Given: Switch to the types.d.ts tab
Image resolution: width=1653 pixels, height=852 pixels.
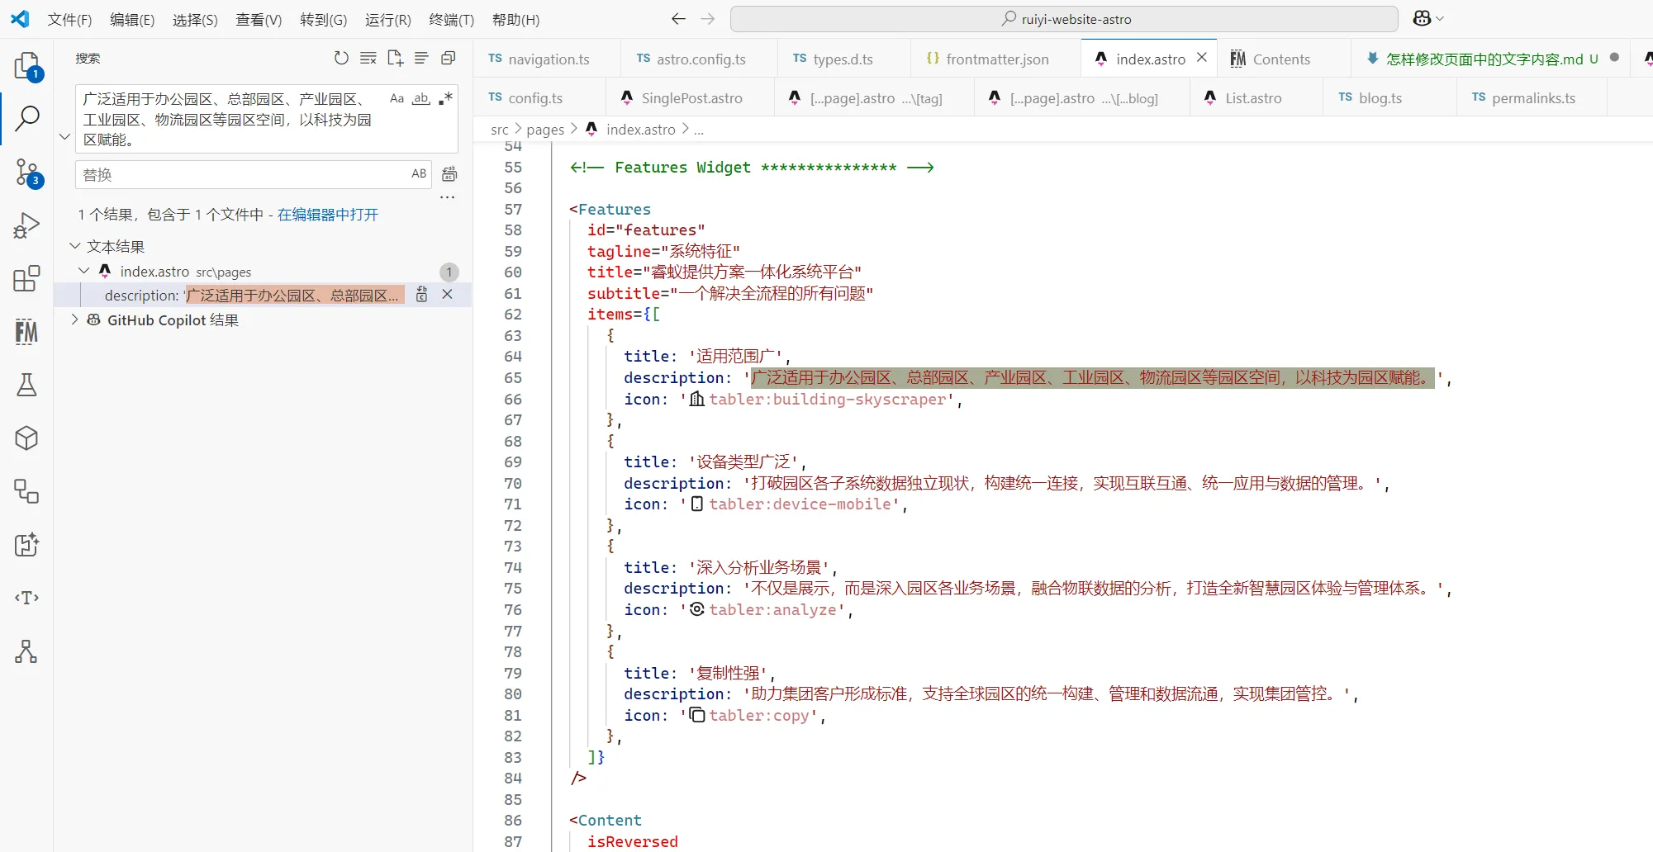Looking at the screenshot, I should (842, 59).
